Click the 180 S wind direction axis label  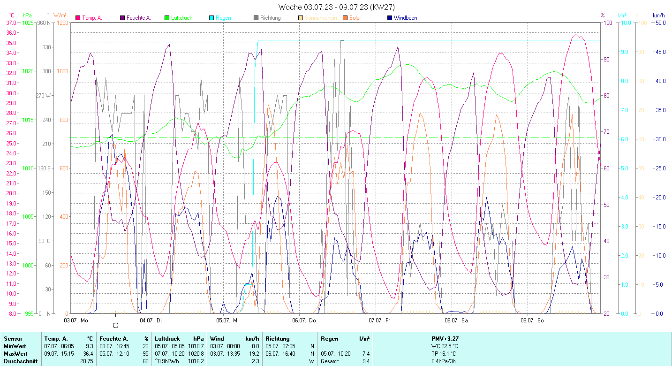(x=44, y=168)
